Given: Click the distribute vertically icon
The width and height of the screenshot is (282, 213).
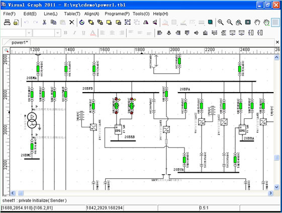Looking at the screenshot, I should click(224, 33).
